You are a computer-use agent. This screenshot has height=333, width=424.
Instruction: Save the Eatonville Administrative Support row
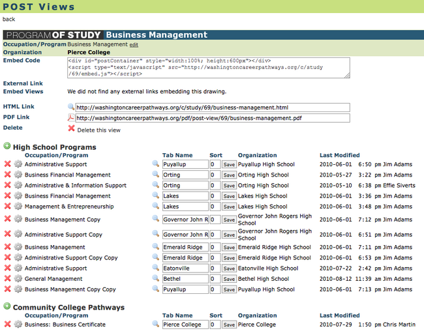pyautogui.click(x=229, y=268)
